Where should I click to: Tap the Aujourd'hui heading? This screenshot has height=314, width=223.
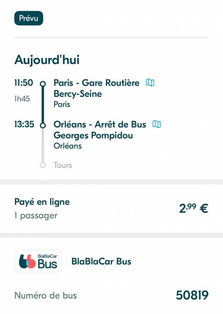coord(47,60)
